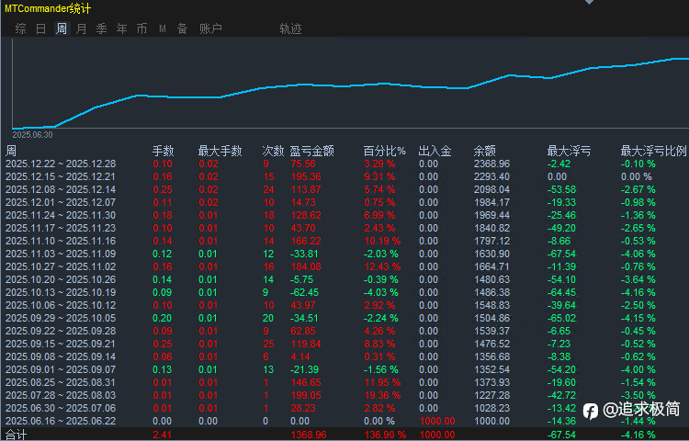Viewport: 689px width, 441px height.
Task: Click the 最大浮亏比例 column header
Action: tap(653, 151)
